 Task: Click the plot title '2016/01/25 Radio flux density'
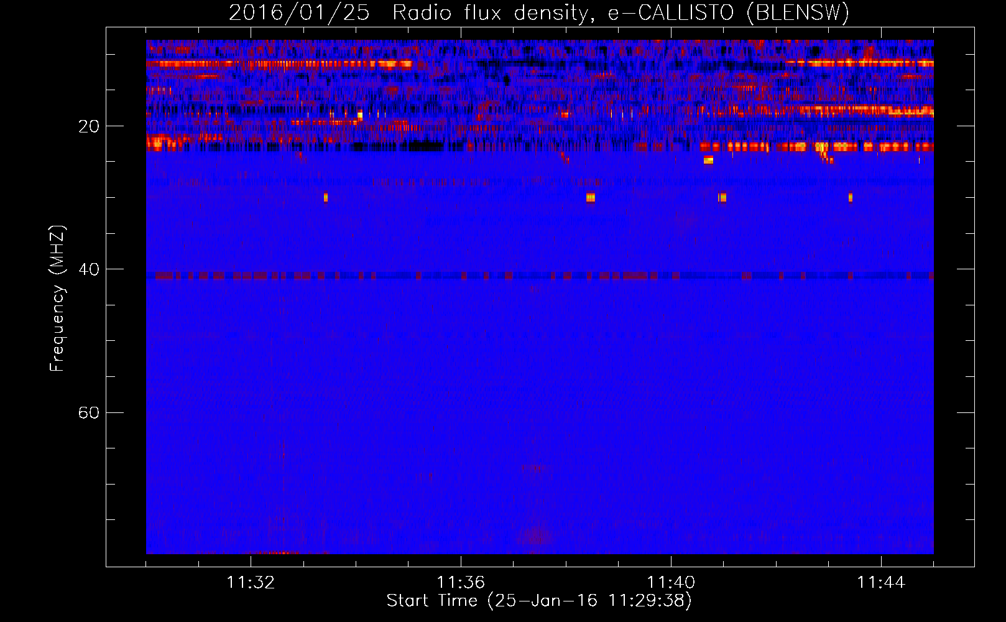[539, 12]
